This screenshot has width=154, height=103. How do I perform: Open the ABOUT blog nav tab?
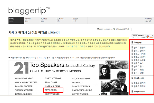point(32,20)
